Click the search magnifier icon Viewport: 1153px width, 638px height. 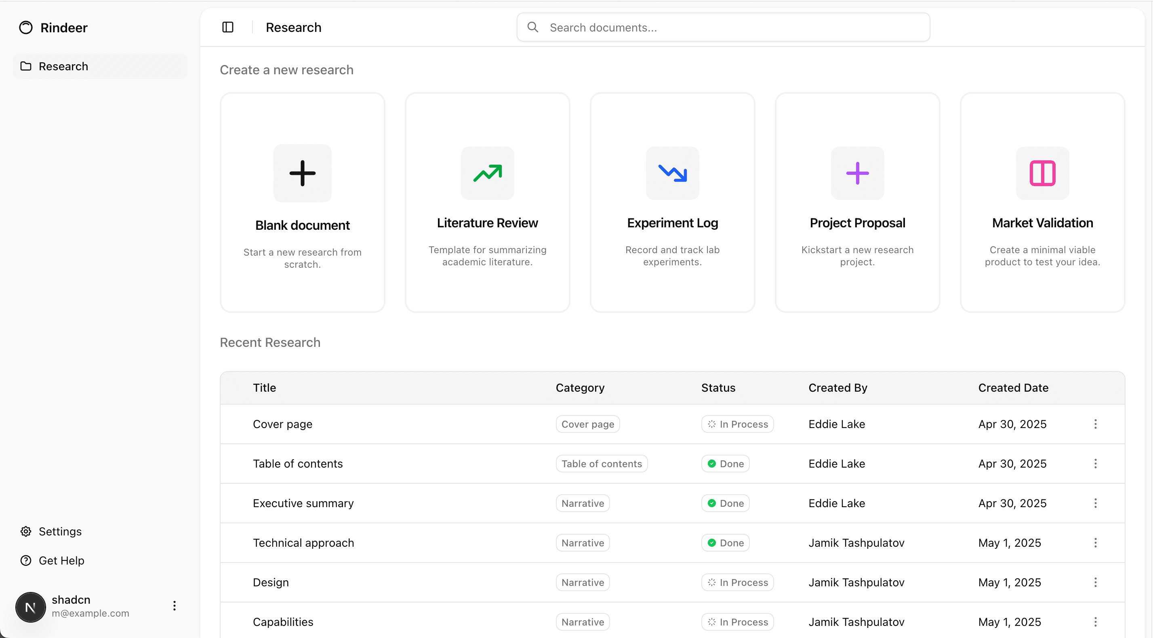(532, 27)
